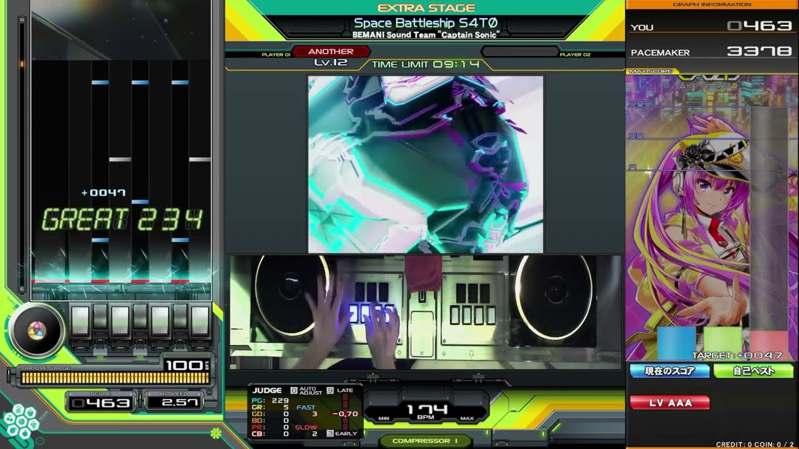Click the TARGET:+0047 text
This screenshot has width=799, height=449.
click(x=737, y=355)
